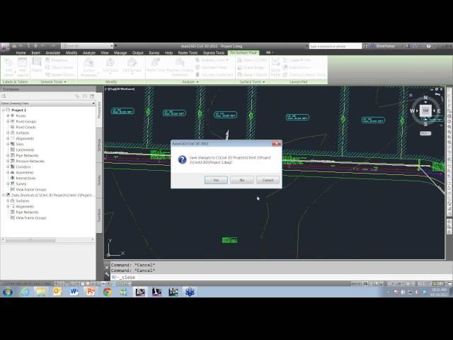
Task: Open Internet Explorer from taskbar
Action: (x=25, y=292)
